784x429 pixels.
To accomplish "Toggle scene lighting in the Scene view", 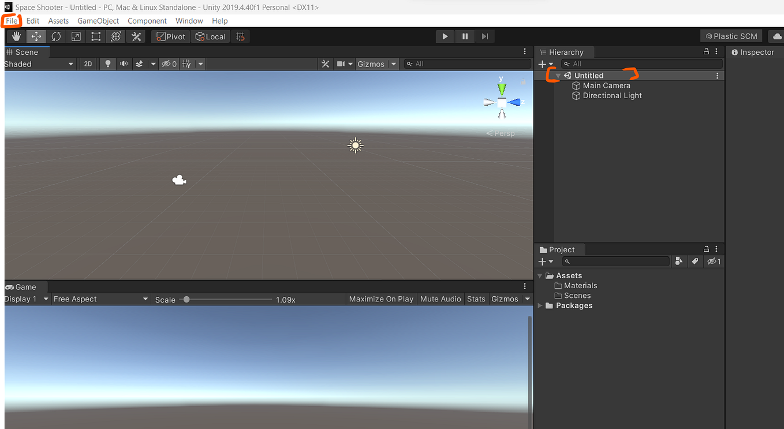I will (x=107, y=64).
